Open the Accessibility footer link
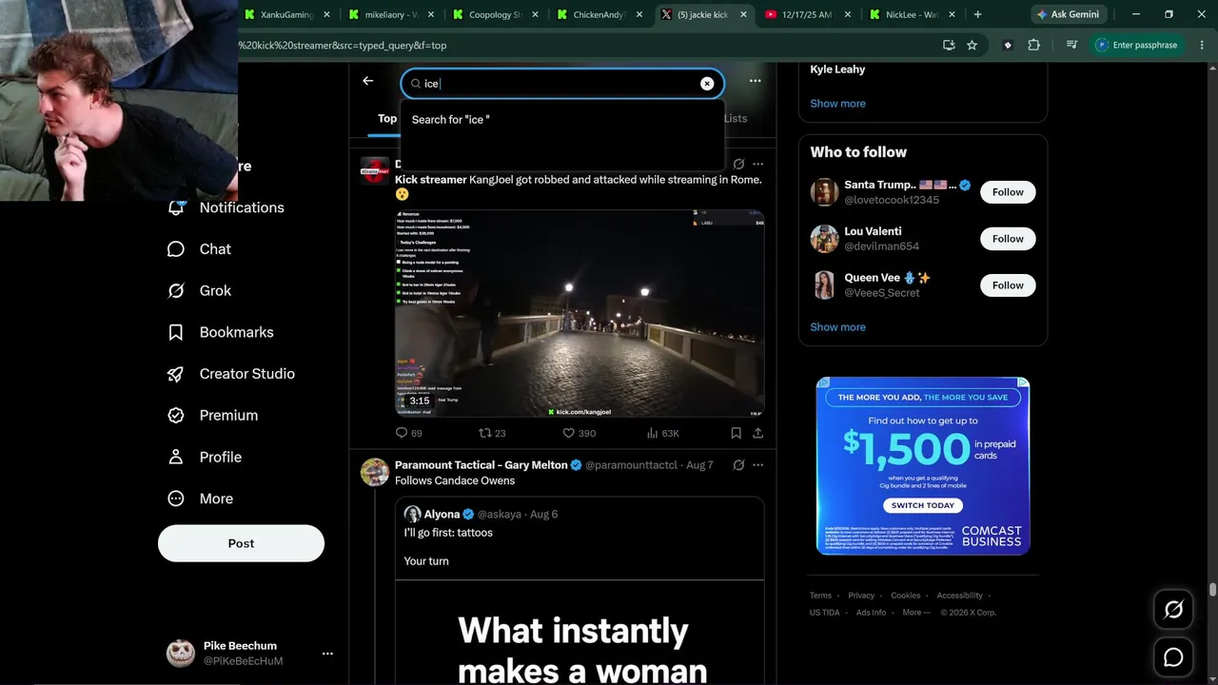This screenshot has height=685, width=1218. pyautogui.click(x=959, y=596)
